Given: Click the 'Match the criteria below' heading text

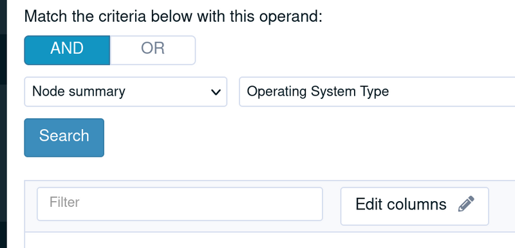Looking at the screenshot, I should [x=173, y=16].
